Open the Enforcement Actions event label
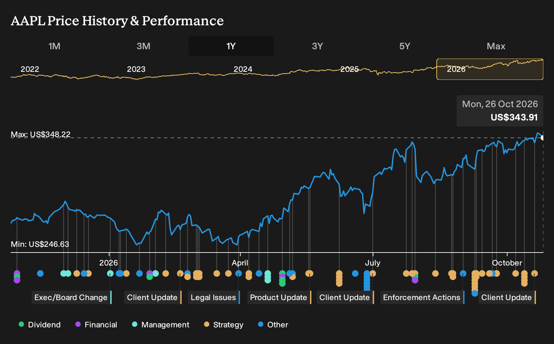Screen dimensions: 554x344 click(422, 297)
